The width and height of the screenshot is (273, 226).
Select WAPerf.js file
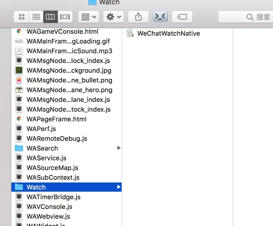(66, 129)
